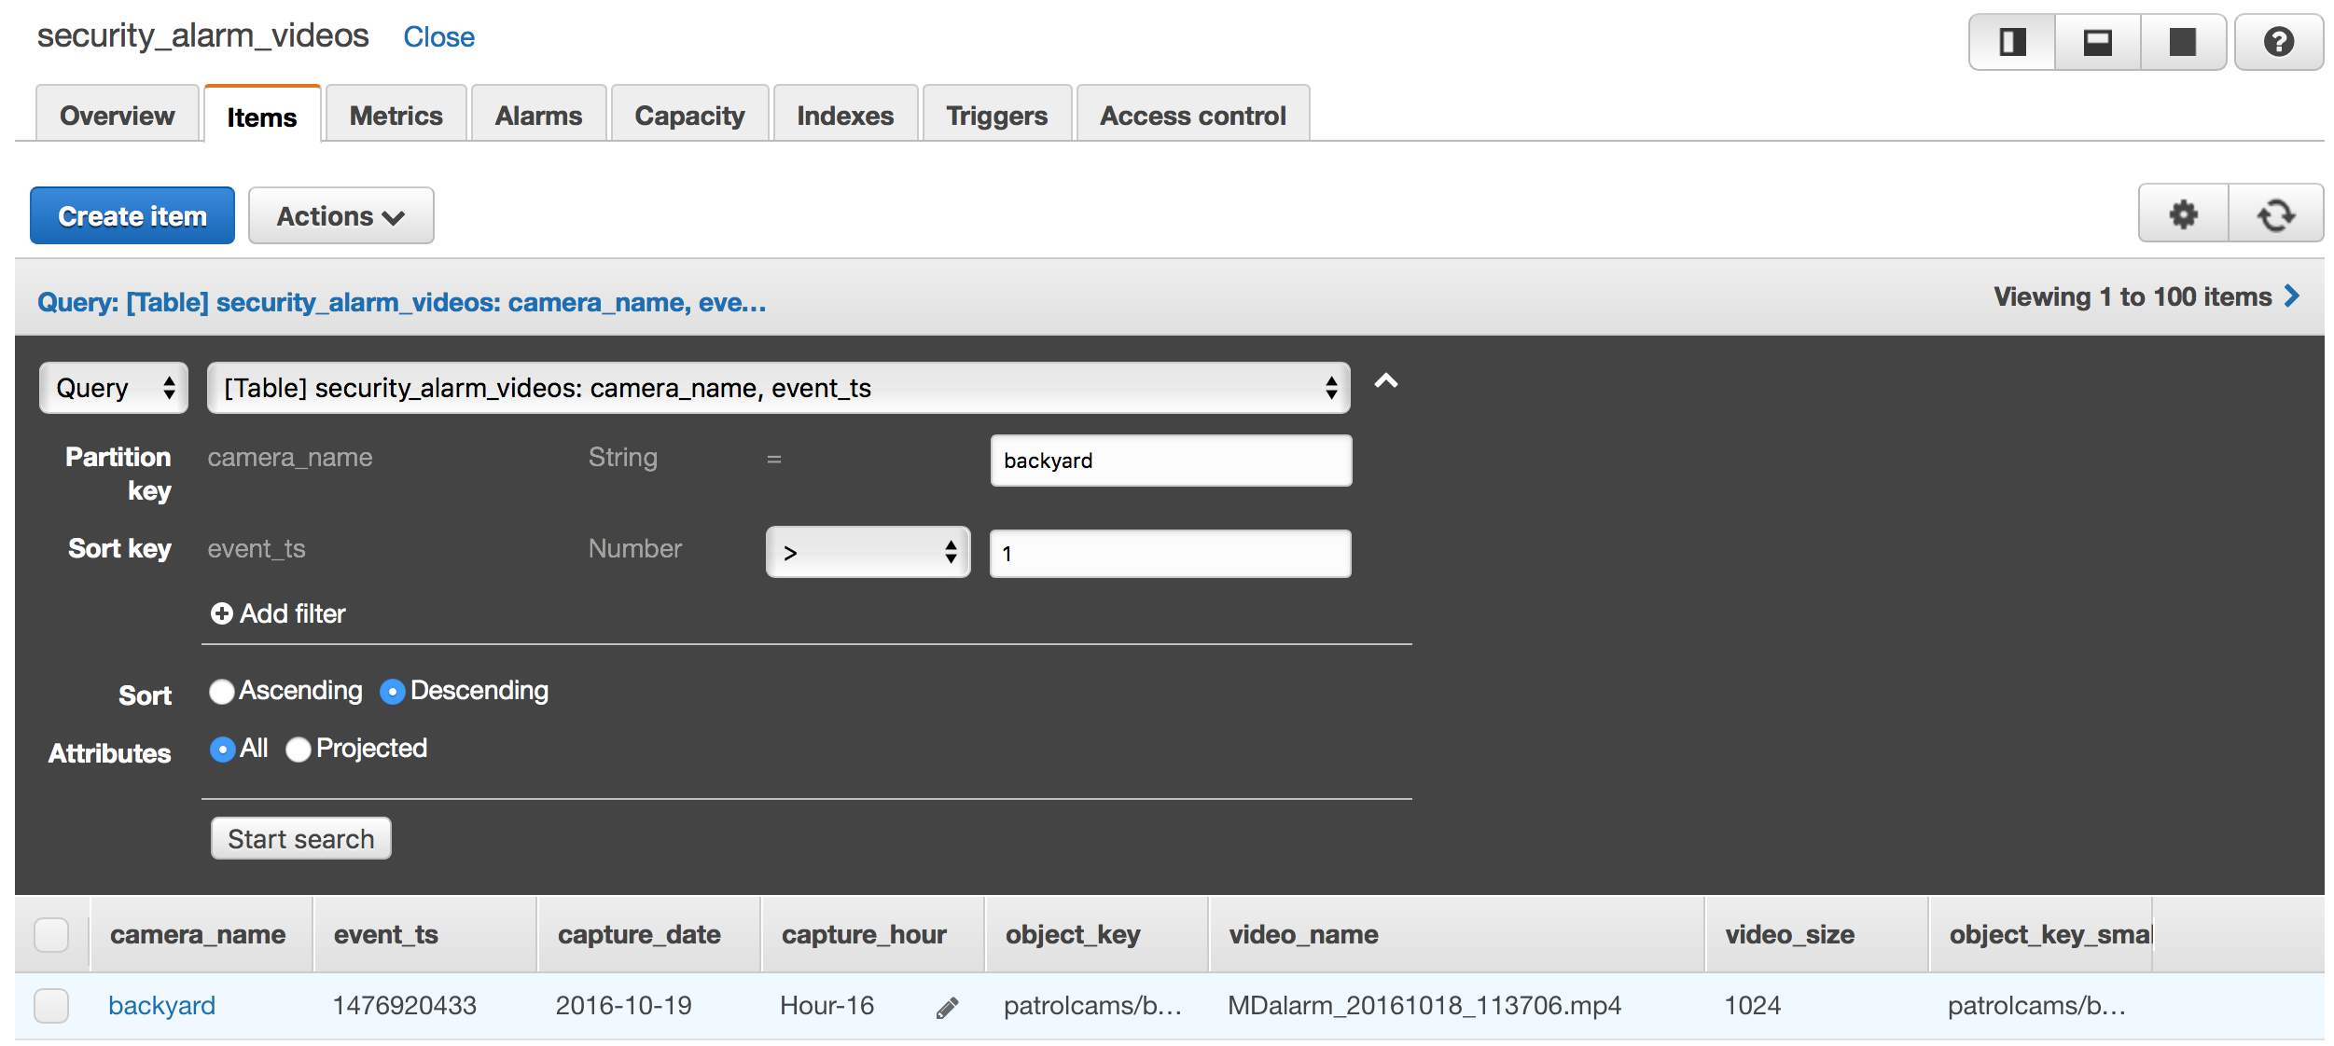Screen dimensions: 2334x1046
Task: Click the Add filter plus icon
Action: tap(222, 613)
